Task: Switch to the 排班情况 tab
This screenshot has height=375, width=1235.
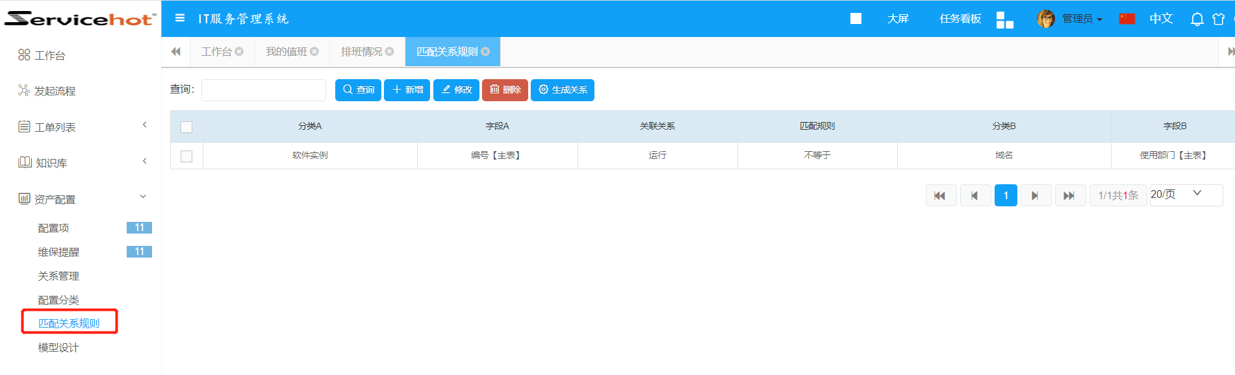Action: pyautogui.click(x=362, y=51)
